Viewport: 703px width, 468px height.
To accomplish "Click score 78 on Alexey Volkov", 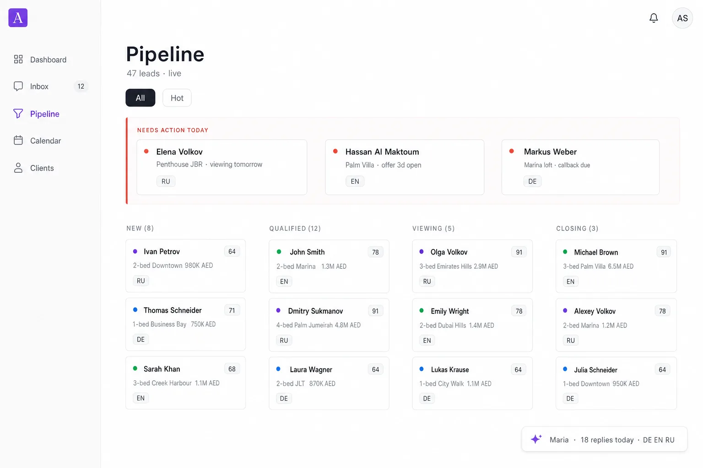I will tap(662, 311).
